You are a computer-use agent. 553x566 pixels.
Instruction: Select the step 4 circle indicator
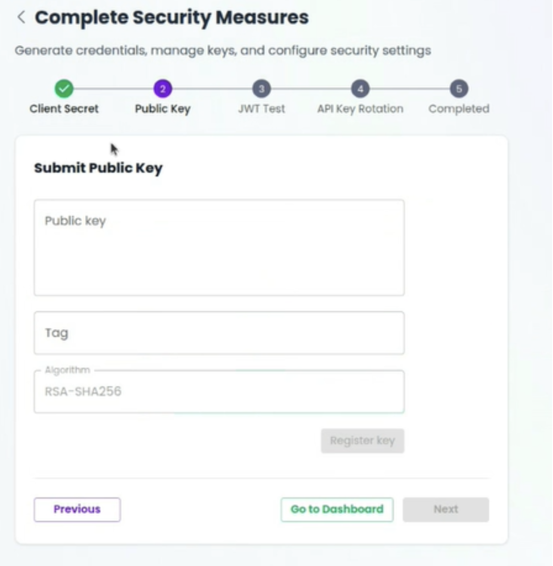click(x=360, y=89)
